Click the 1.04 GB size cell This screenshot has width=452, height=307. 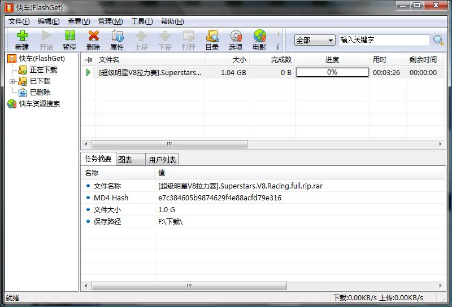click(x=233, y=73)
